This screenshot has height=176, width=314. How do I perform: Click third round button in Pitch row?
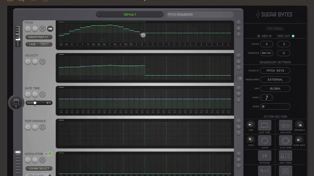42,29
